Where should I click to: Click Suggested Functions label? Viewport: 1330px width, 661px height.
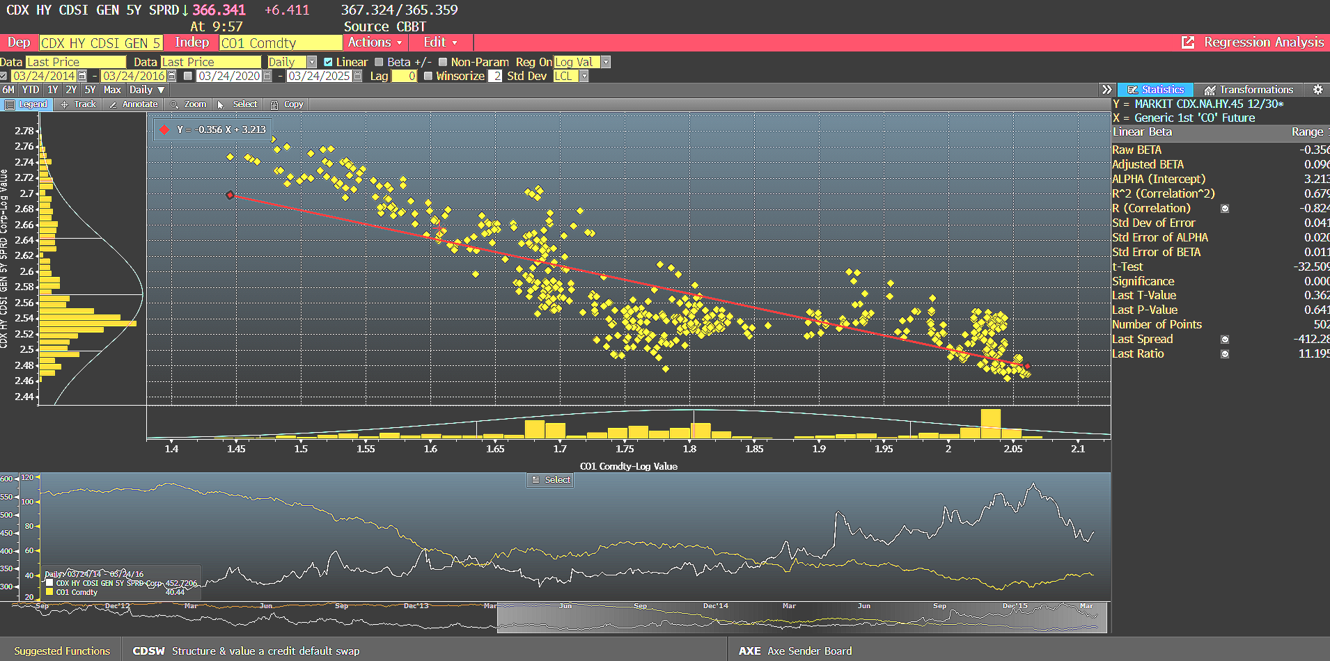coord(62,651)
